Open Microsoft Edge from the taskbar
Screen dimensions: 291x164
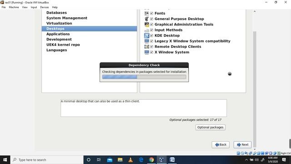(141, 160)
